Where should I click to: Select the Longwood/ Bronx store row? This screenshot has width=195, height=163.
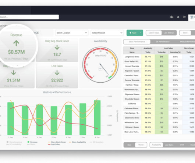(x=159, y=57)
